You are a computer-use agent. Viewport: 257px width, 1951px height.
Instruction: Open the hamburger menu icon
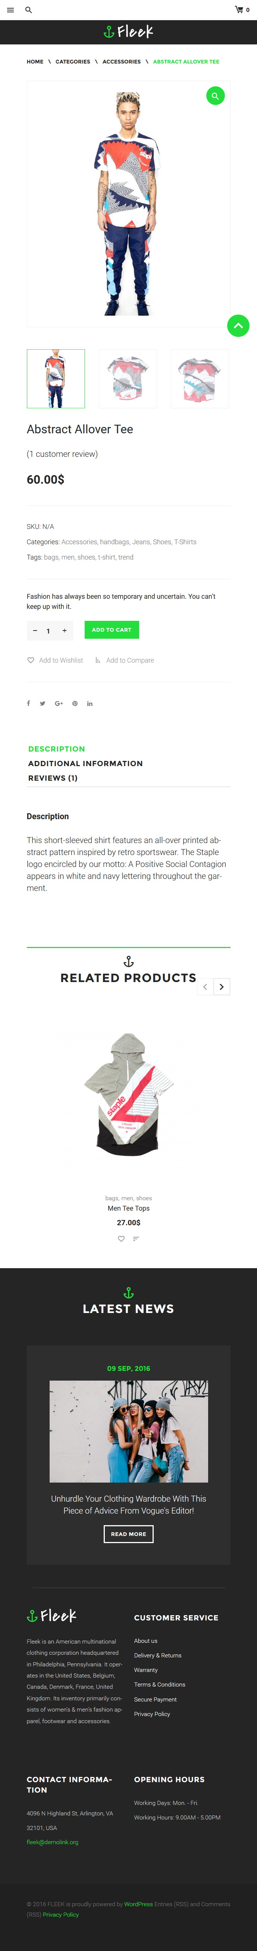(10, 10)
